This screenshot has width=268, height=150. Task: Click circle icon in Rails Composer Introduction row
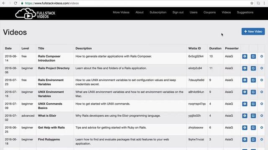click(262, 56)
